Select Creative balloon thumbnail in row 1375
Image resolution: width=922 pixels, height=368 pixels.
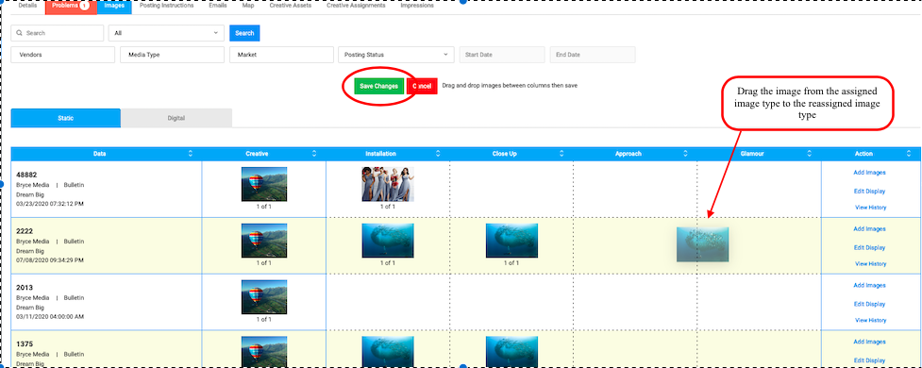click(264, 352)
